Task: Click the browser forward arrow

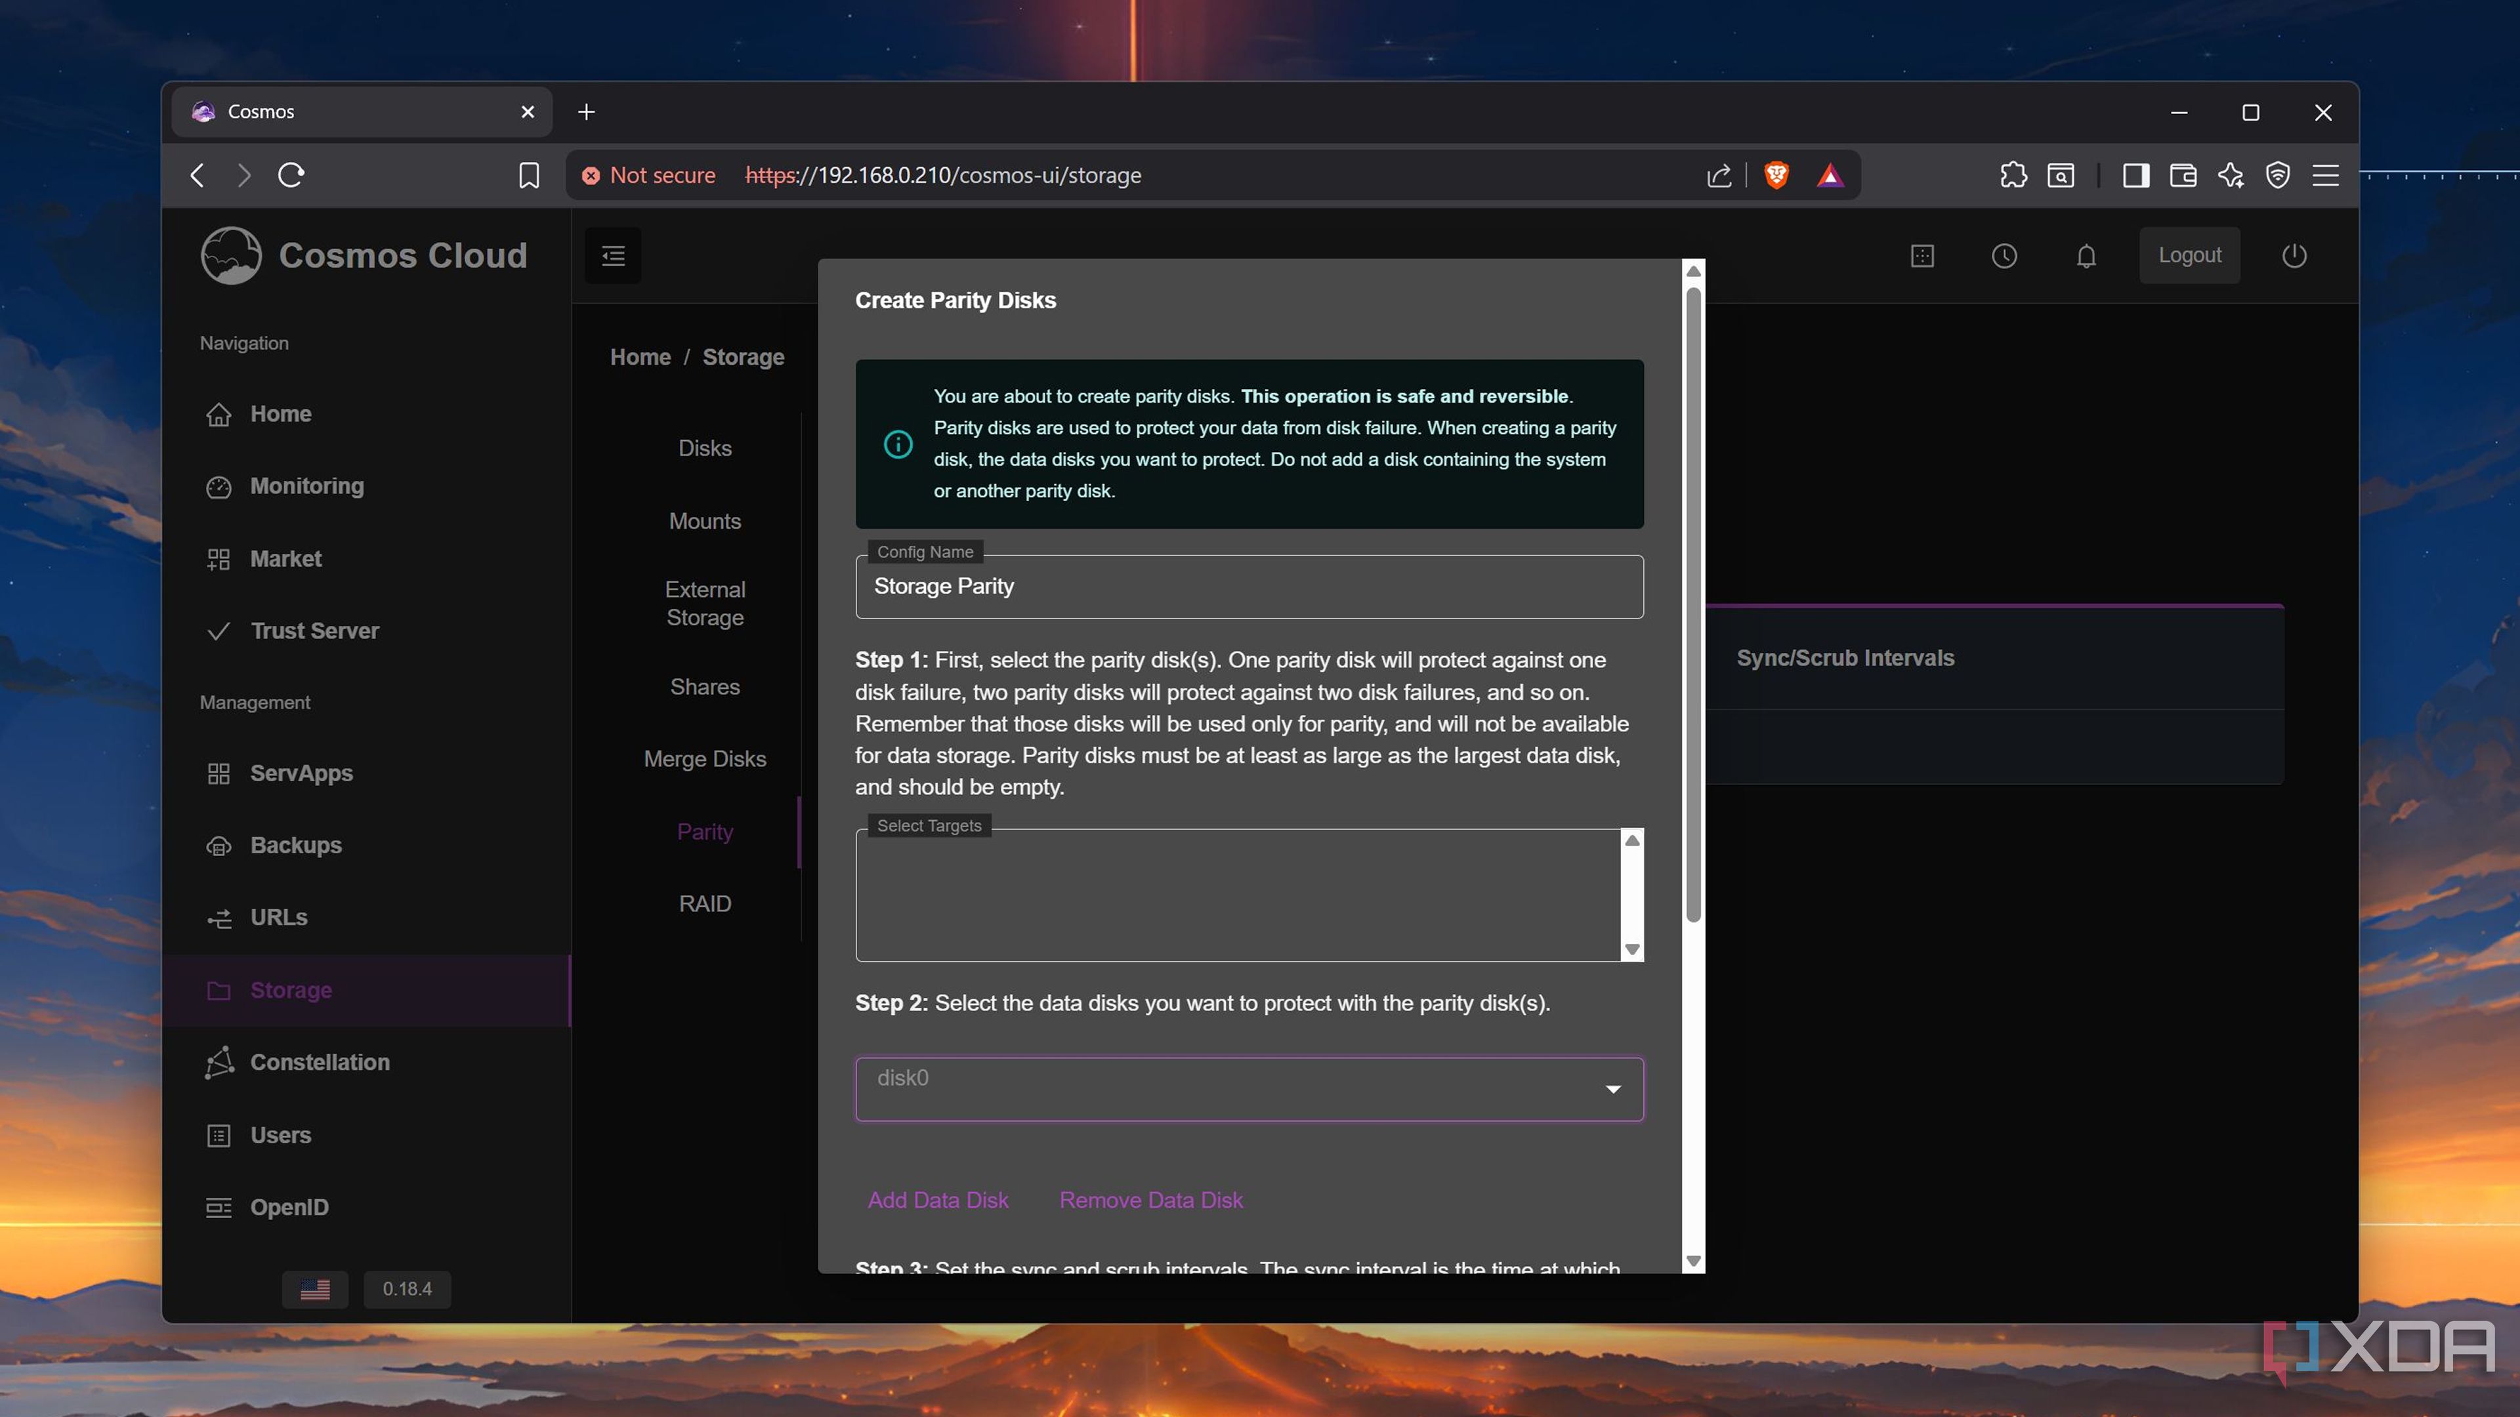Action: [x=245, y=175]
